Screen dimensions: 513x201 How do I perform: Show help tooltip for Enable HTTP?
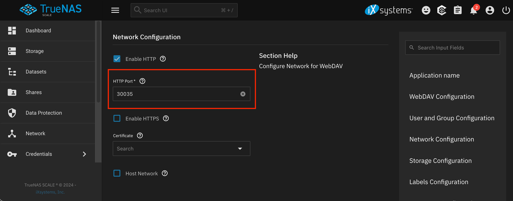pos(163,59)
